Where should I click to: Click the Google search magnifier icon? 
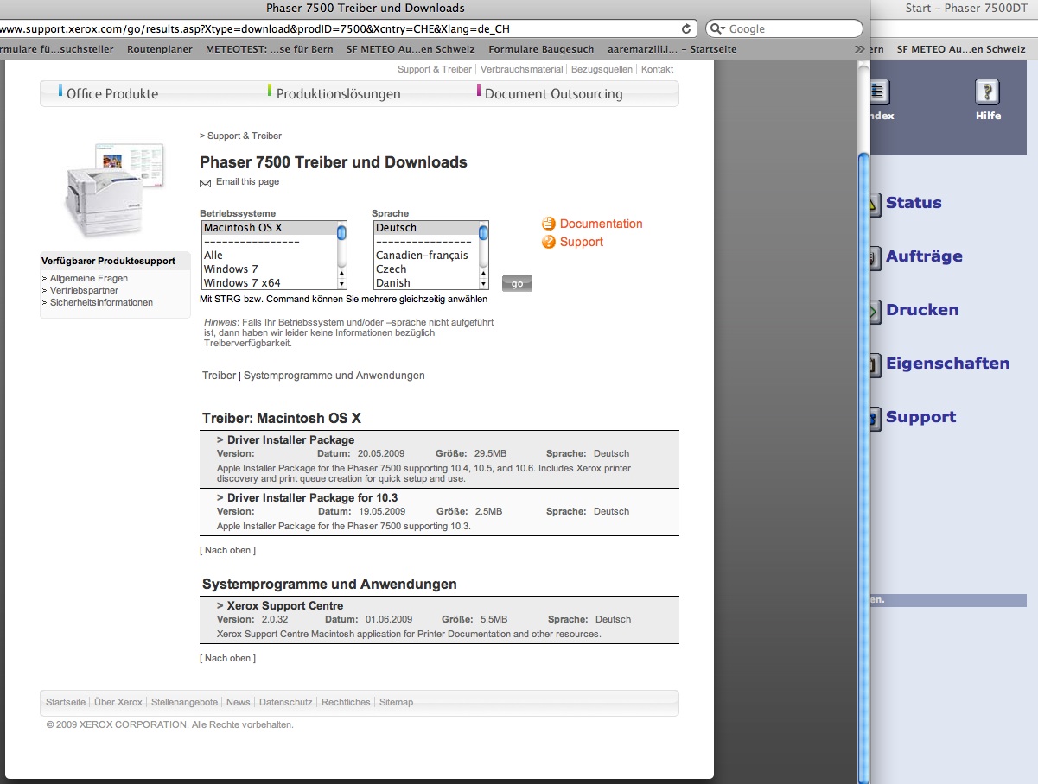tap(717, 28)
